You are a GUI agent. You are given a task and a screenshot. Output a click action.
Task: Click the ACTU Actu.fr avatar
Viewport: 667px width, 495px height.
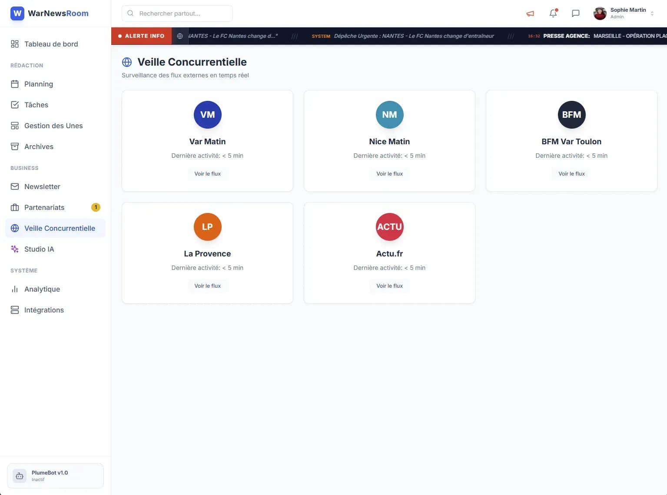tap(389, 227)
